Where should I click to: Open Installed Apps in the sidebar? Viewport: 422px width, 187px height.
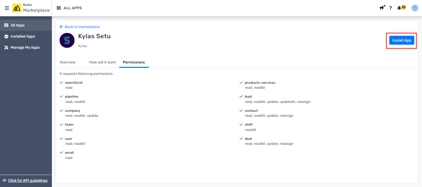[26, 36]
